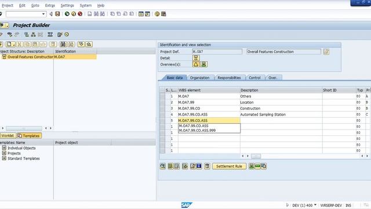
Task: Click the Delete trash icon in structure toolbar
Action: click(x=53, y=44)
